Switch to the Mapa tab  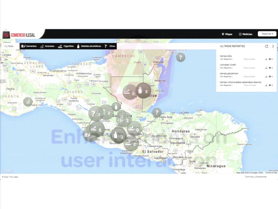point(227,34)
